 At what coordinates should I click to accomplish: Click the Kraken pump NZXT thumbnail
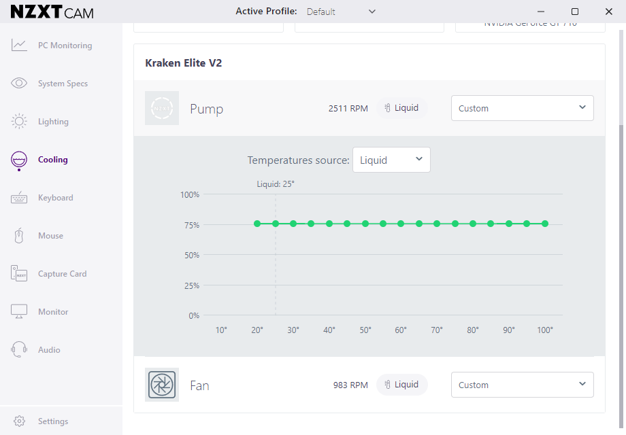pyautogui.click(x=162, y=108)
